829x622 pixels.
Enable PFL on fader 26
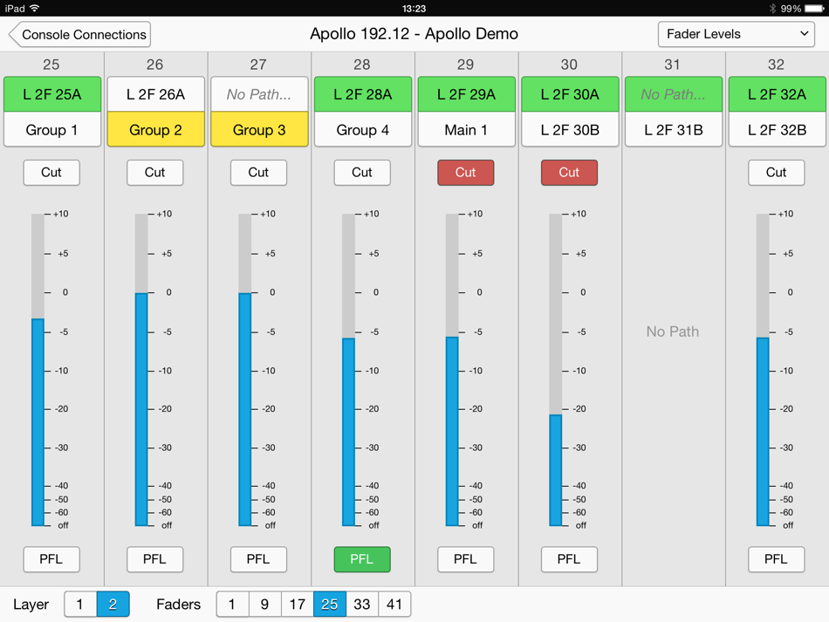click(x=155, y=559)
